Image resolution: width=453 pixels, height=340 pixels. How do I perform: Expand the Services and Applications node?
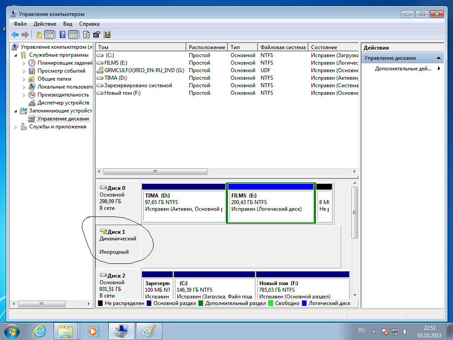pos(17,127)
